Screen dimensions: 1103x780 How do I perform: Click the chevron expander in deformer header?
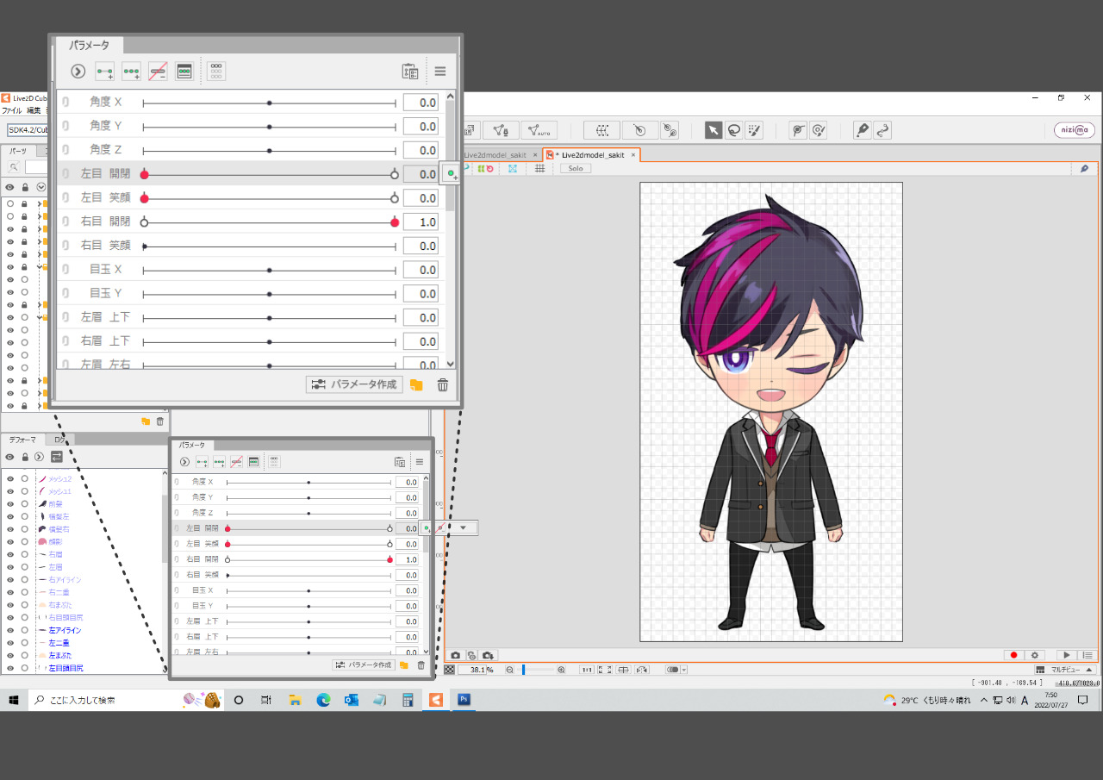pos(39,457)
